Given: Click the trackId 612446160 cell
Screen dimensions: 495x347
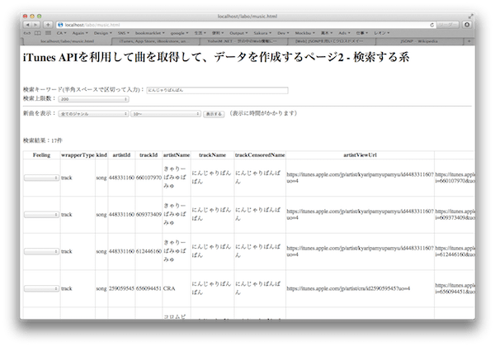Looking at the screenshot, I should [148, 251].
